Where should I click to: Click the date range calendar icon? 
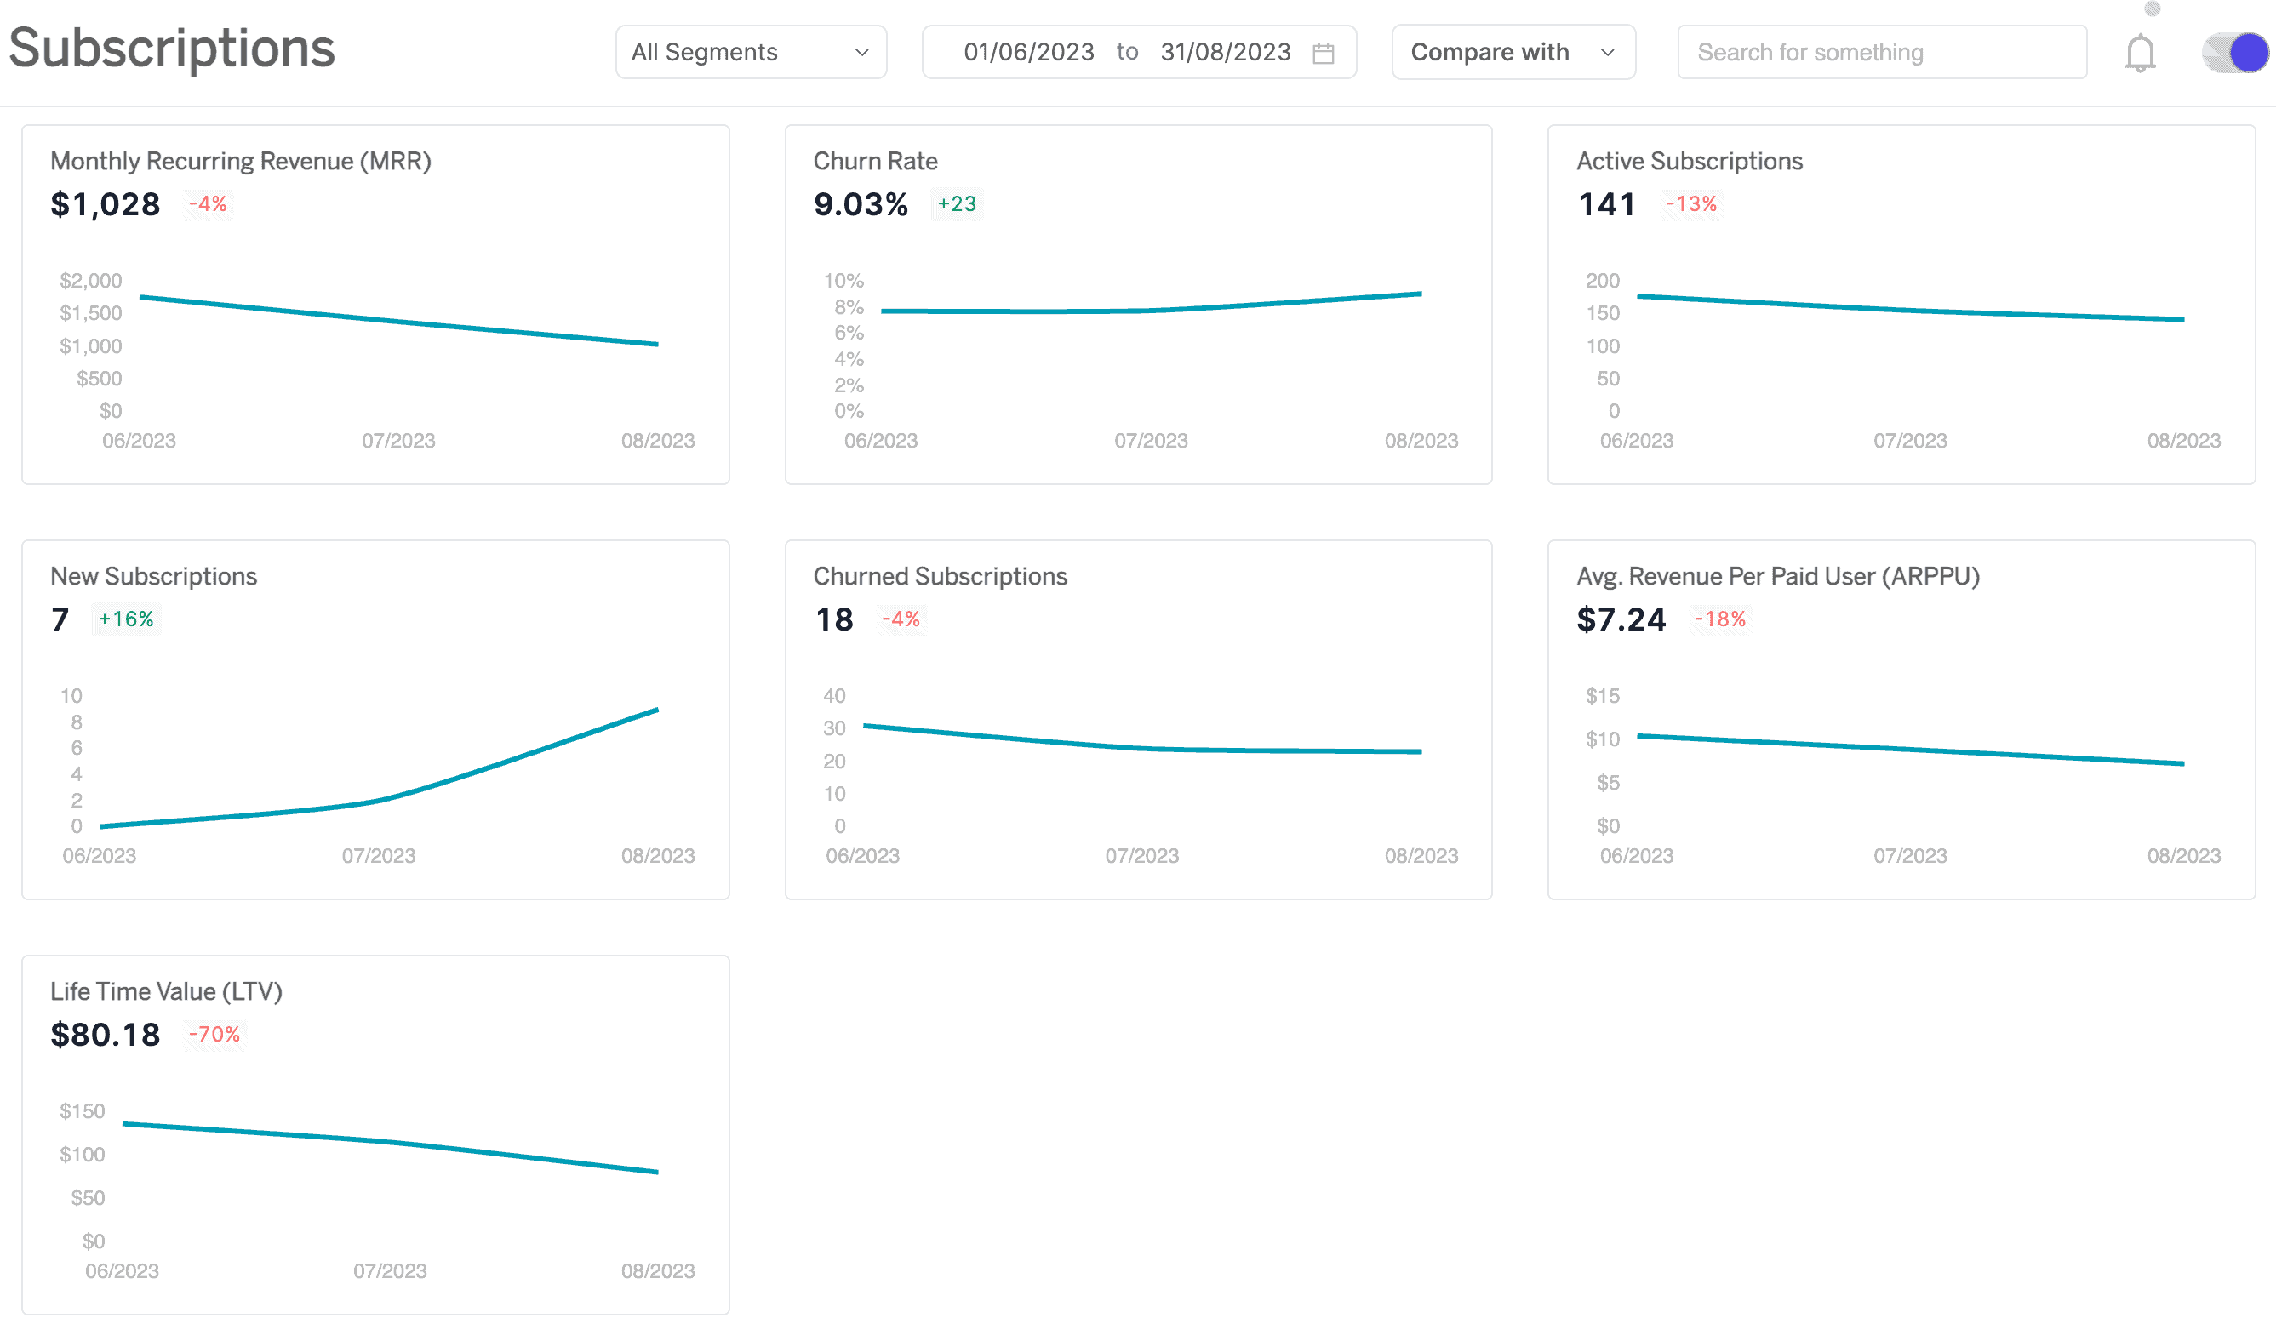1325,52
